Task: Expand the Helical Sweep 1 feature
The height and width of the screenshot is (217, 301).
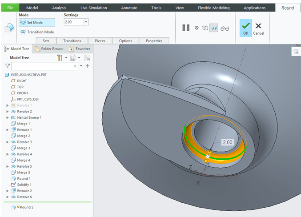Action: pyautogui.click(x=8, y=117)
